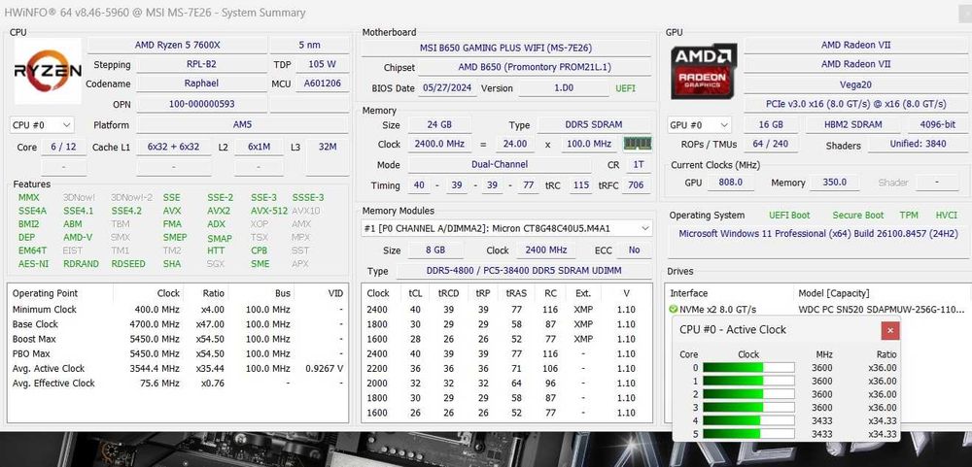
Task: Click the memory module chip icon
Action: pos(638,144)
